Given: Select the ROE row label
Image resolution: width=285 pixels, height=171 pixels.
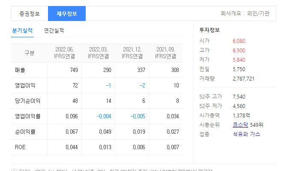Looking at the screenshot, I should pyautogui.click(x=20, y=147).
